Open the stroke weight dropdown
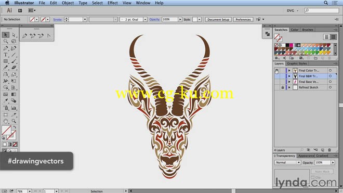 pyautogui.click(x=85, y=19)
